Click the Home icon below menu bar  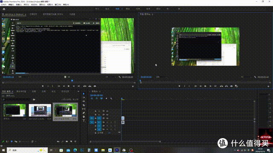coord(4,9)
